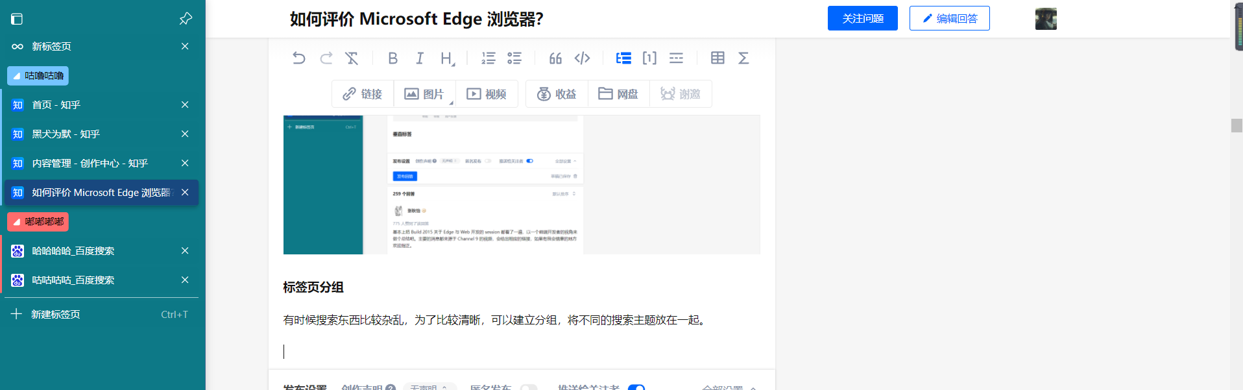The image size is (1243, 390).
Task: Close the 内容管理 - 创作中心 tab
Action: (185, 163)
